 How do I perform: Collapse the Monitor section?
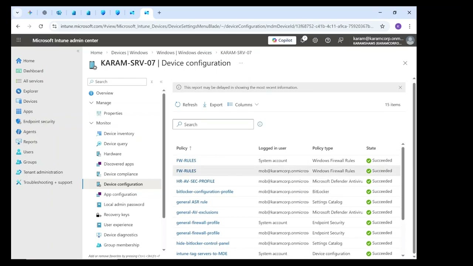(91, 123)
